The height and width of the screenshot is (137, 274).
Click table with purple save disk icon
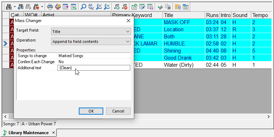pyautogui.click(x=150, y=7)
